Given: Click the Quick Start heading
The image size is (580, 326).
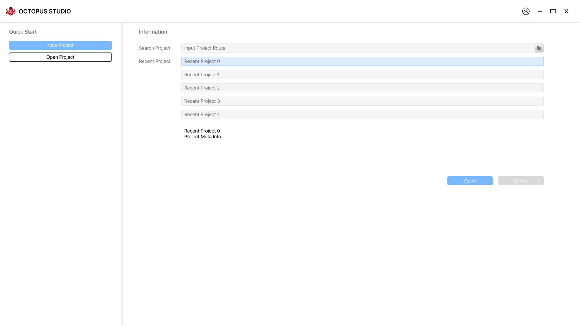Looking at the screenshot, I should pyautogui.click(x=23, y=32).
